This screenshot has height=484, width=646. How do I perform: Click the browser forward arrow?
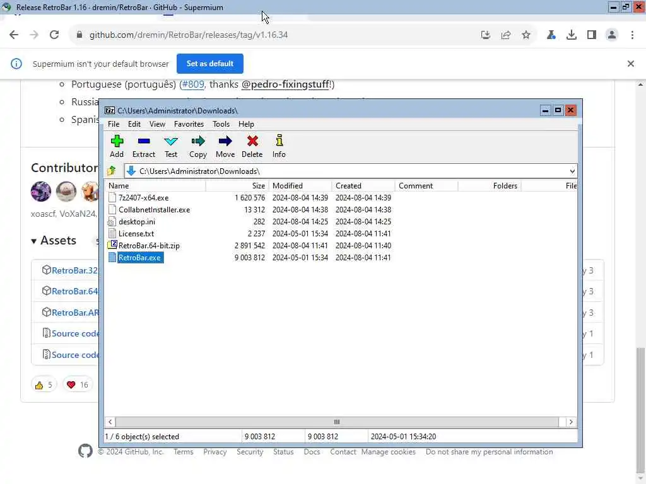point(34,35)
